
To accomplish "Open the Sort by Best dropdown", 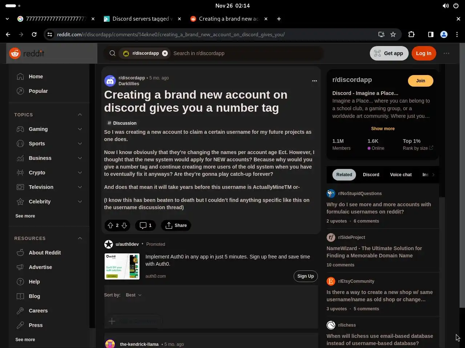I will point(134,295).
